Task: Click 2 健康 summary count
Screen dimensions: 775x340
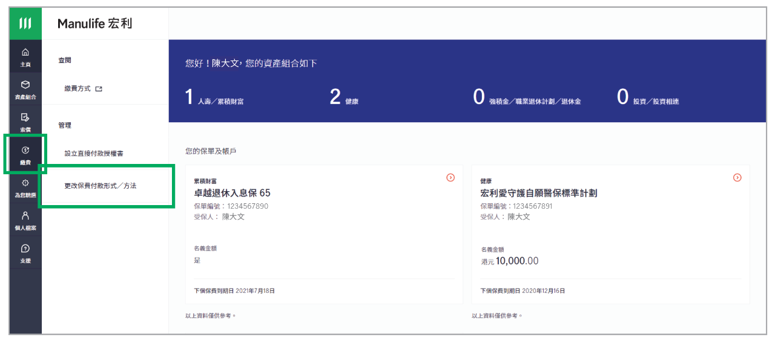Action: pos(344,97)
